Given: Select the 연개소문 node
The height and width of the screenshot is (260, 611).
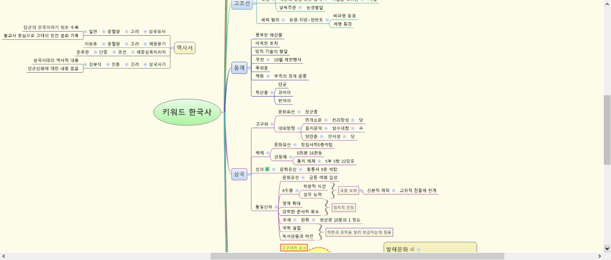Looking at the screenshot, I should 313,120.
